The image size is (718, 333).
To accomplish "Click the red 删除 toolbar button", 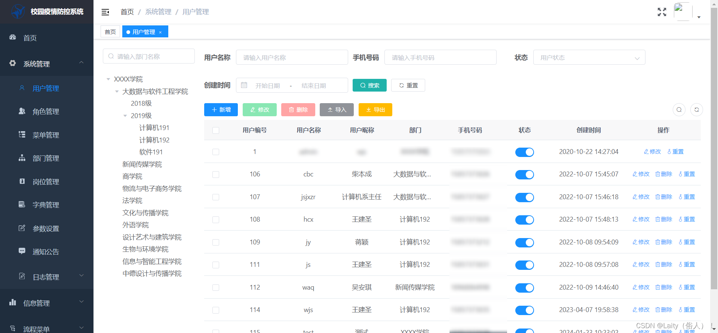I will coord(298,110).
